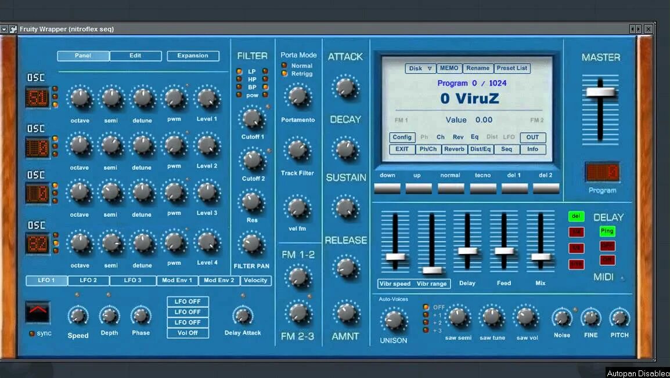Image resolution: width=670 pixels, height=378 pixels.
Task: Select Retrigg porta mode
Action: tap(284, 74)
